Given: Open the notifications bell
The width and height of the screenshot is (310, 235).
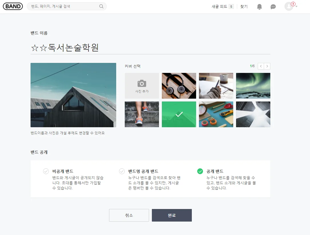Looking at the screenshot, I should pyautogui.click(x=259, y=7).
